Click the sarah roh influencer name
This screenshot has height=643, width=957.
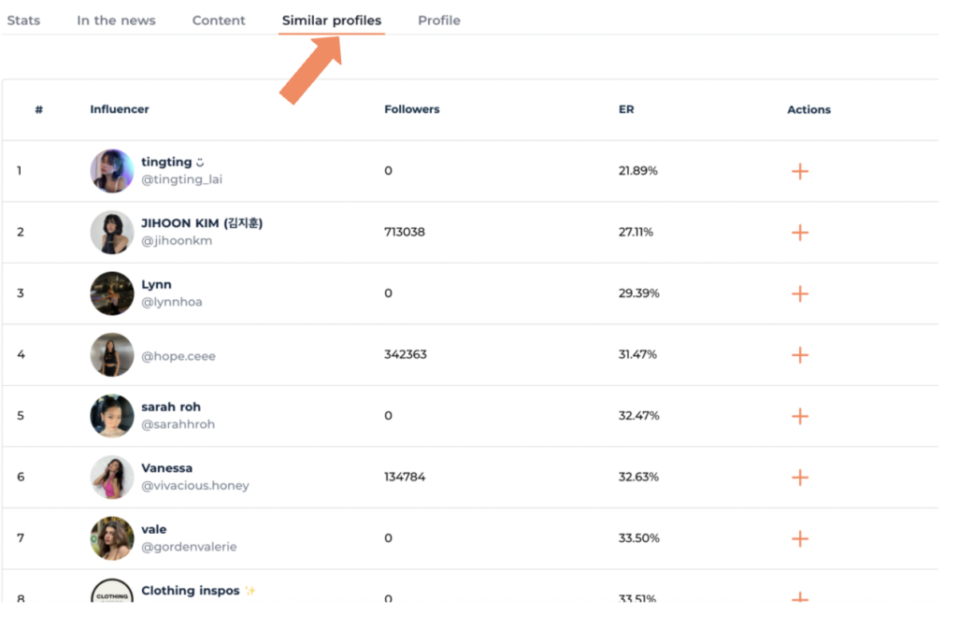pos(171,407)
